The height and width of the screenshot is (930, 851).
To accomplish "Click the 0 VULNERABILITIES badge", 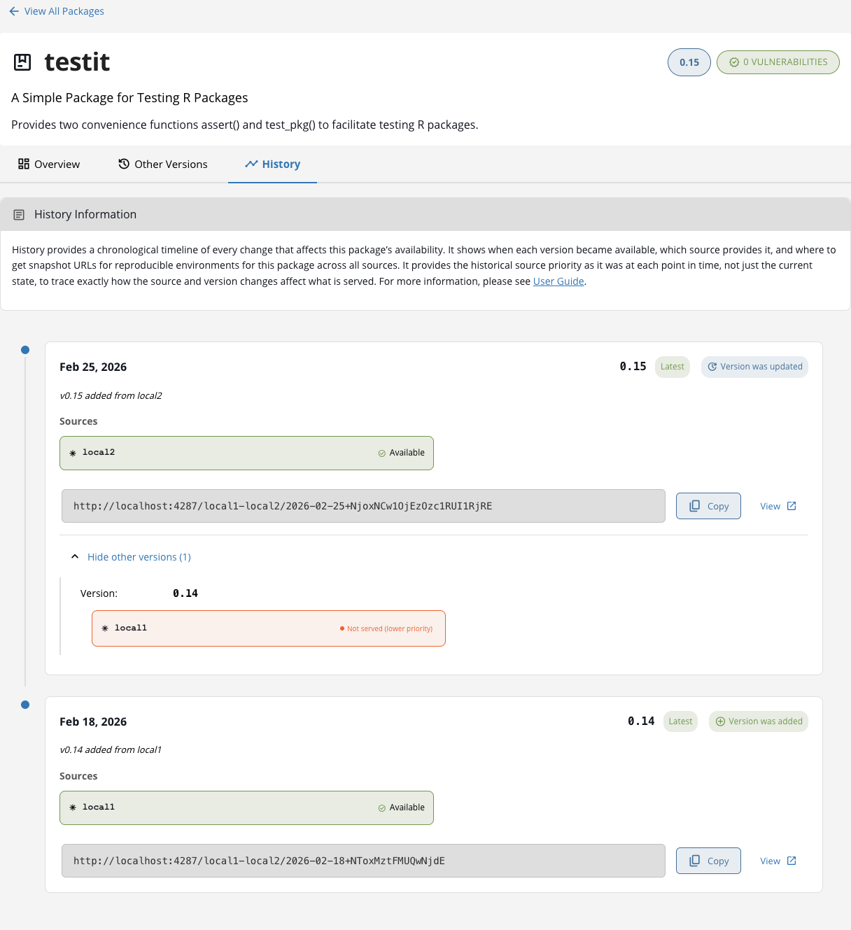I will [x=778, y=62].
